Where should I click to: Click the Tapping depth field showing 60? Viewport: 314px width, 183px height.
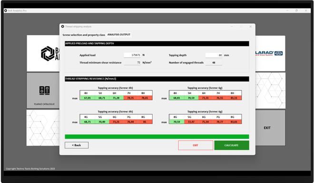pos(214,55)
